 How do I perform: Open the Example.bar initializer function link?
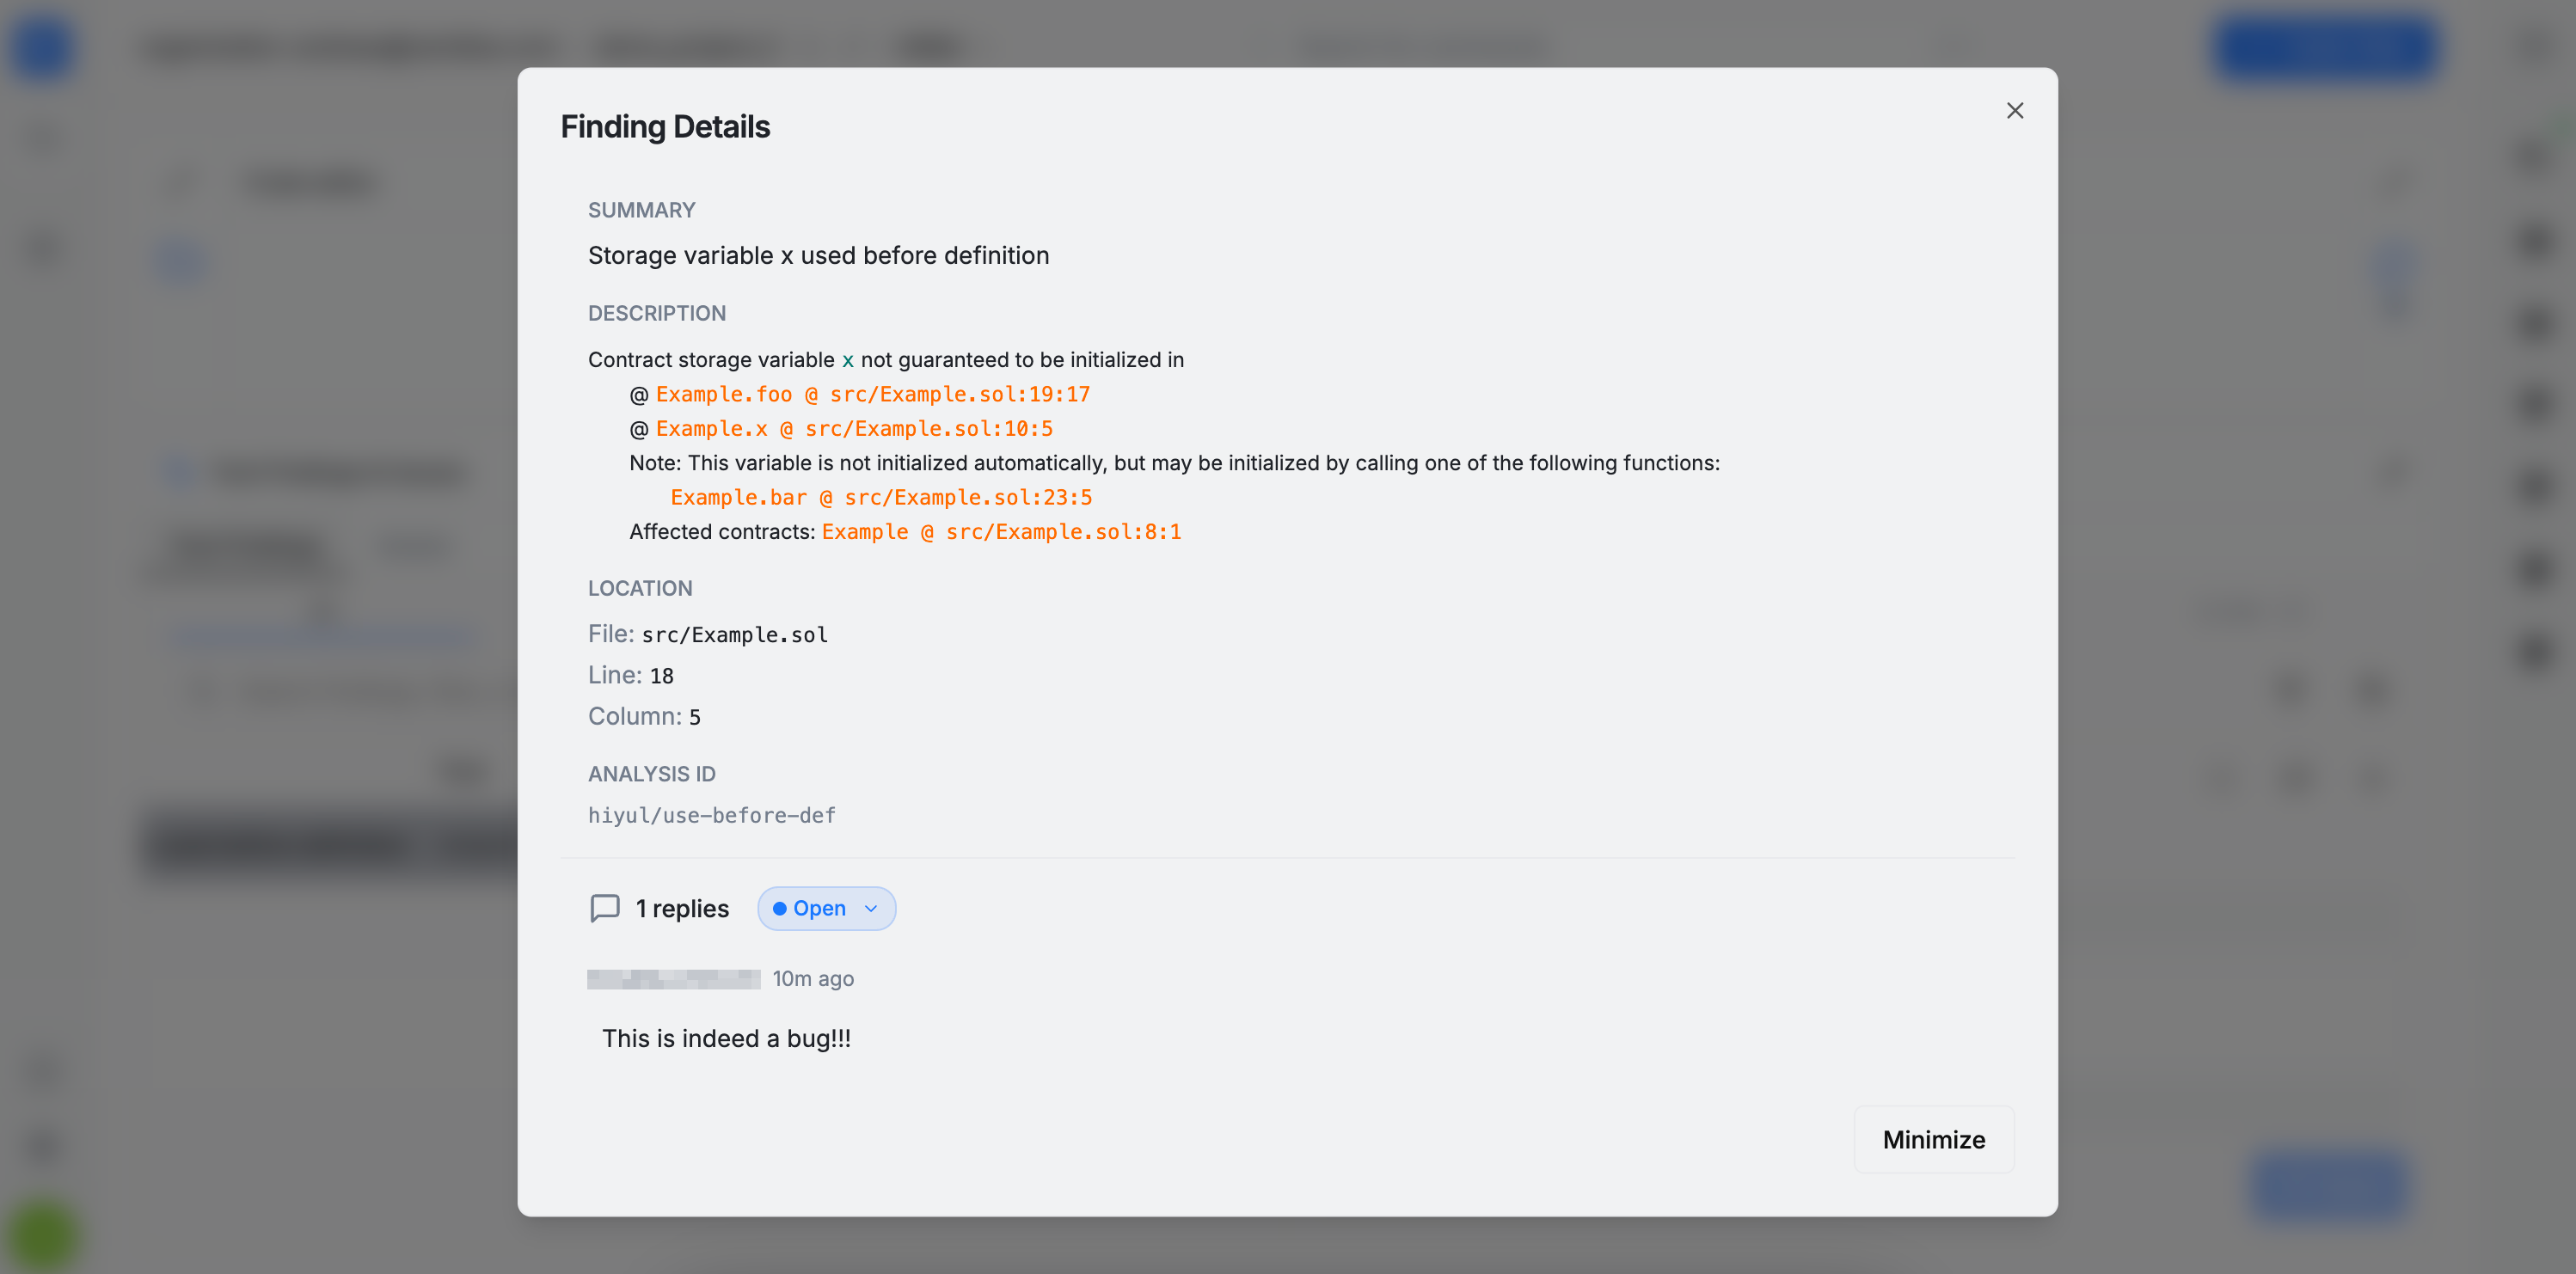coord(880,497)
